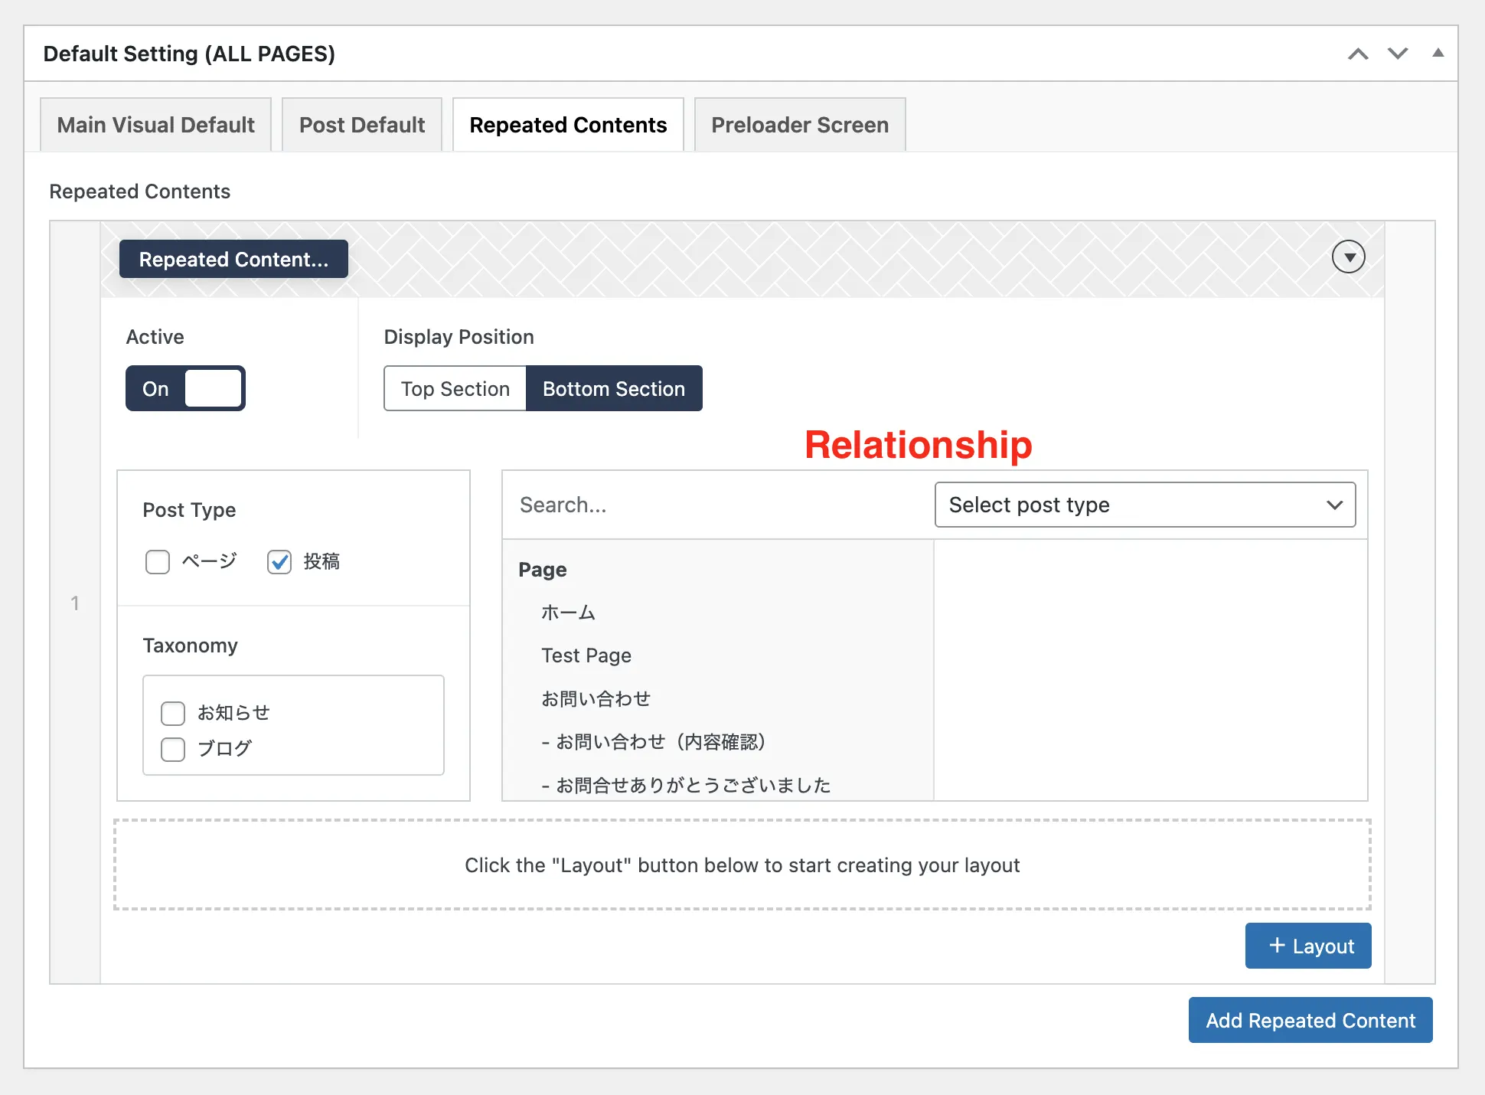1485x1095 pixels.
Task: Toggle the Active On switch
Action: [x=185, y=388]
